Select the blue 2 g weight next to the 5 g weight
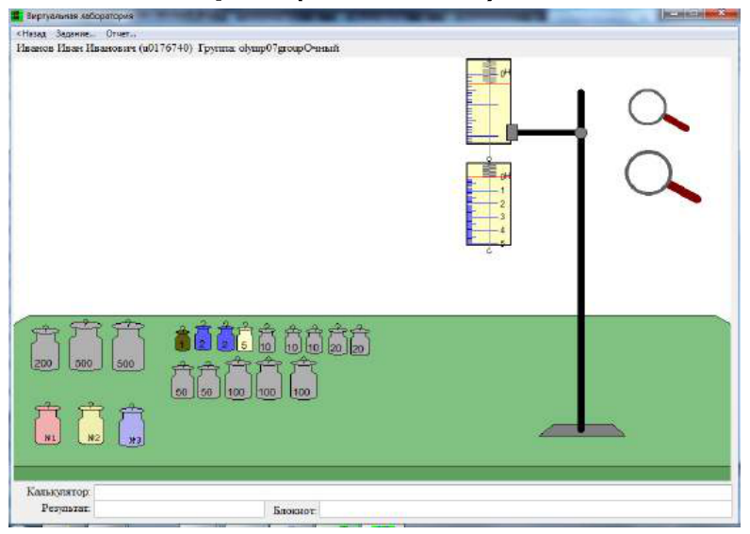Screen dimensions: 750x534 (x=225, y=336)
